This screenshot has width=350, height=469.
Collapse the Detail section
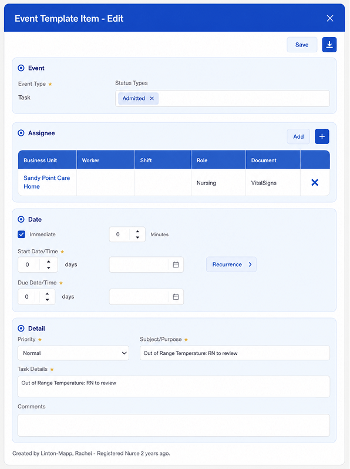[x=21, y=329]
